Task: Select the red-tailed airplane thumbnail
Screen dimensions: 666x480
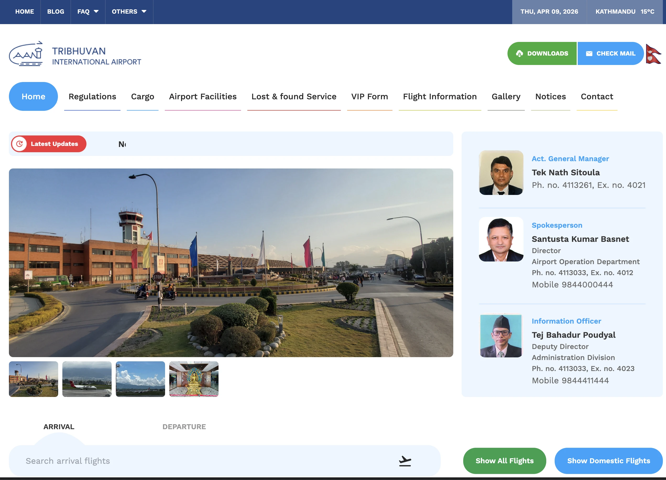Action: click(x=87, y=379)
